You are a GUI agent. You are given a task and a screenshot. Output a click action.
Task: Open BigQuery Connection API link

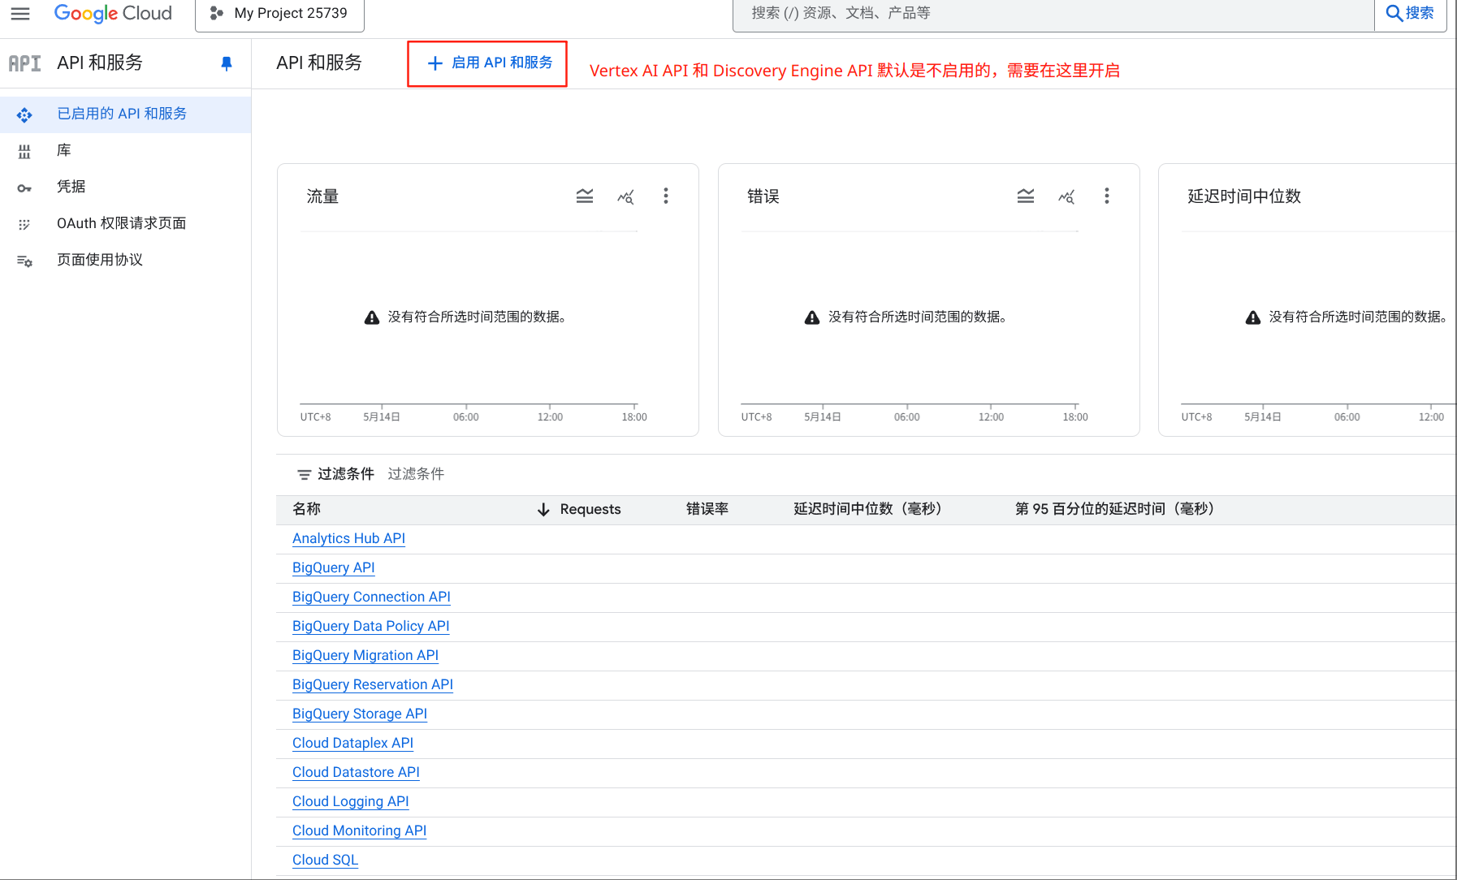(371, 597)
